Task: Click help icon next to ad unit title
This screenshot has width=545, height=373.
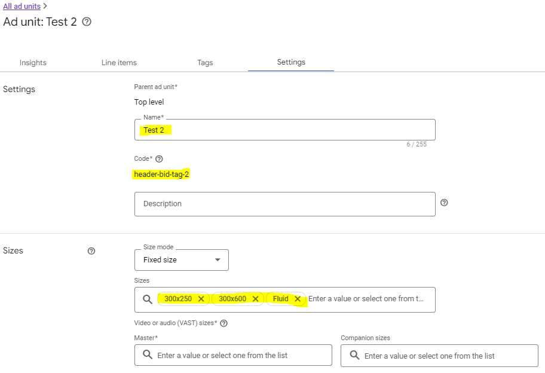Action: (87, 22)
